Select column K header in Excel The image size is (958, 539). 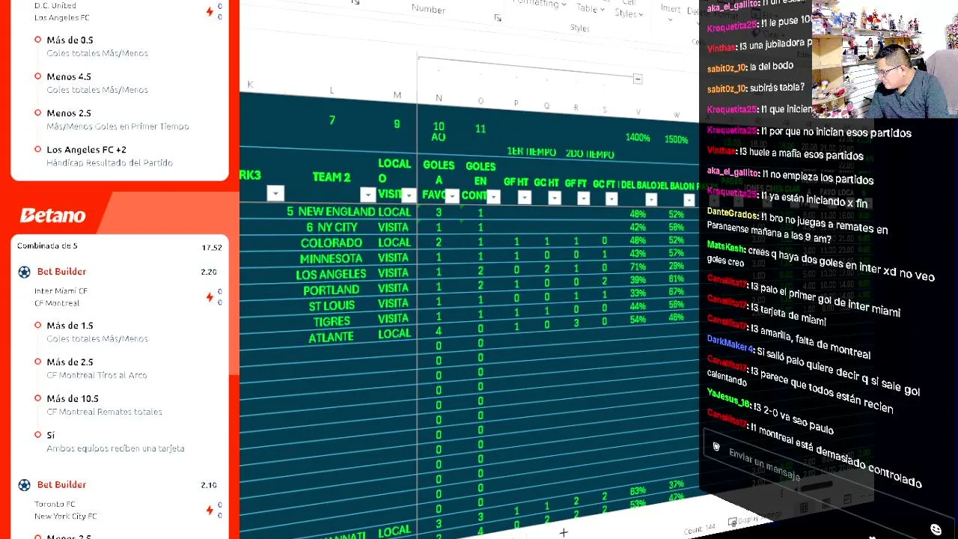point(250,85)
